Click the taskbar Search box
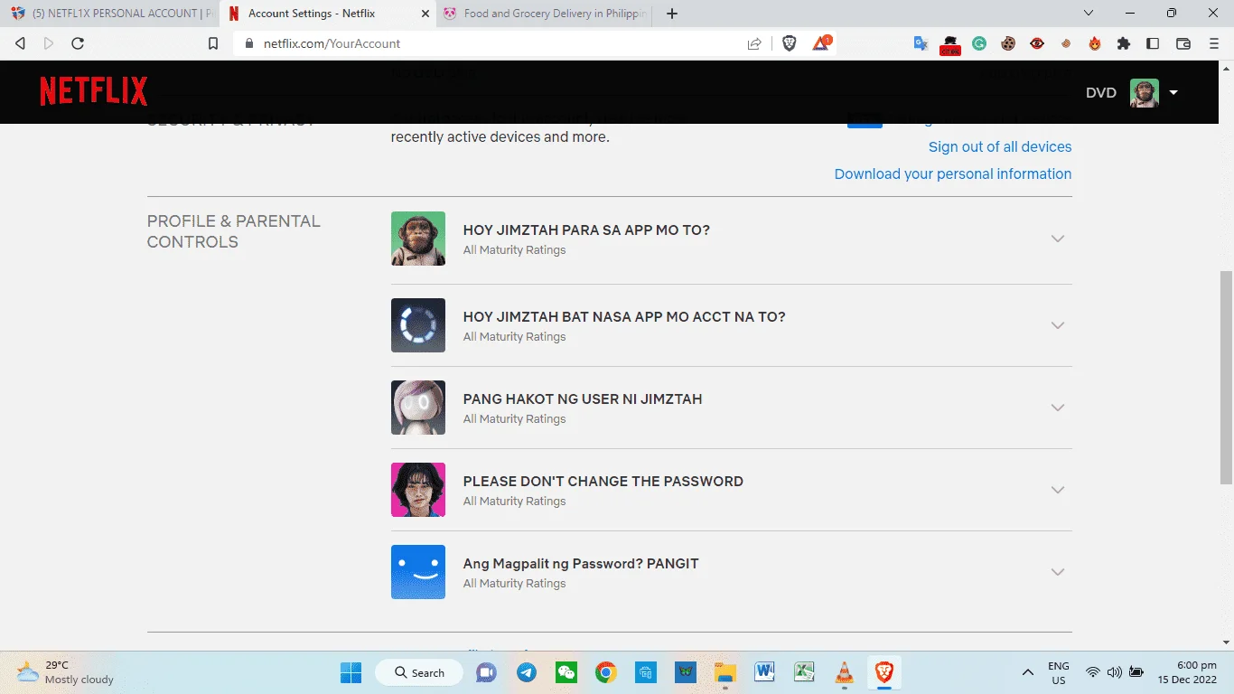The height and width of the screenshot is (694, 1234). (x=421, y=672)
